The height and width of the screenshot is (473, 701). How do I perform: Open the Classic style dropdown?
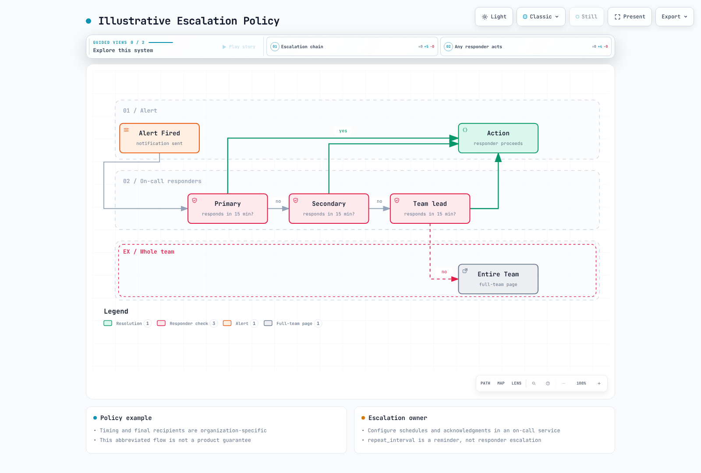(541, 17)
